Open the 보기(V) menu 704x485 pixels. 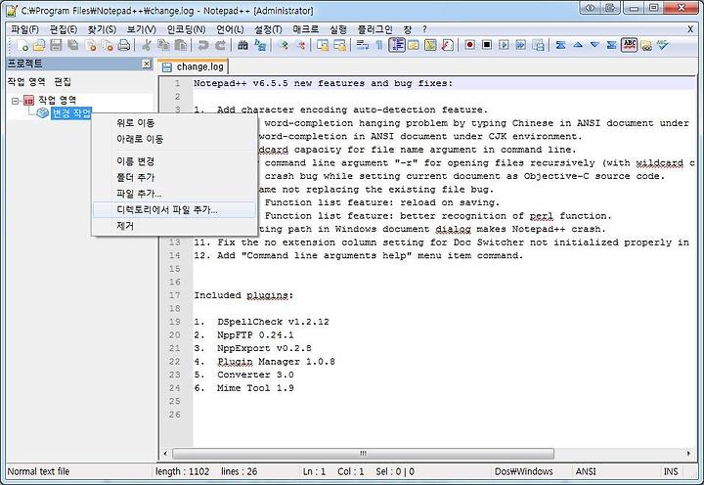141,29
